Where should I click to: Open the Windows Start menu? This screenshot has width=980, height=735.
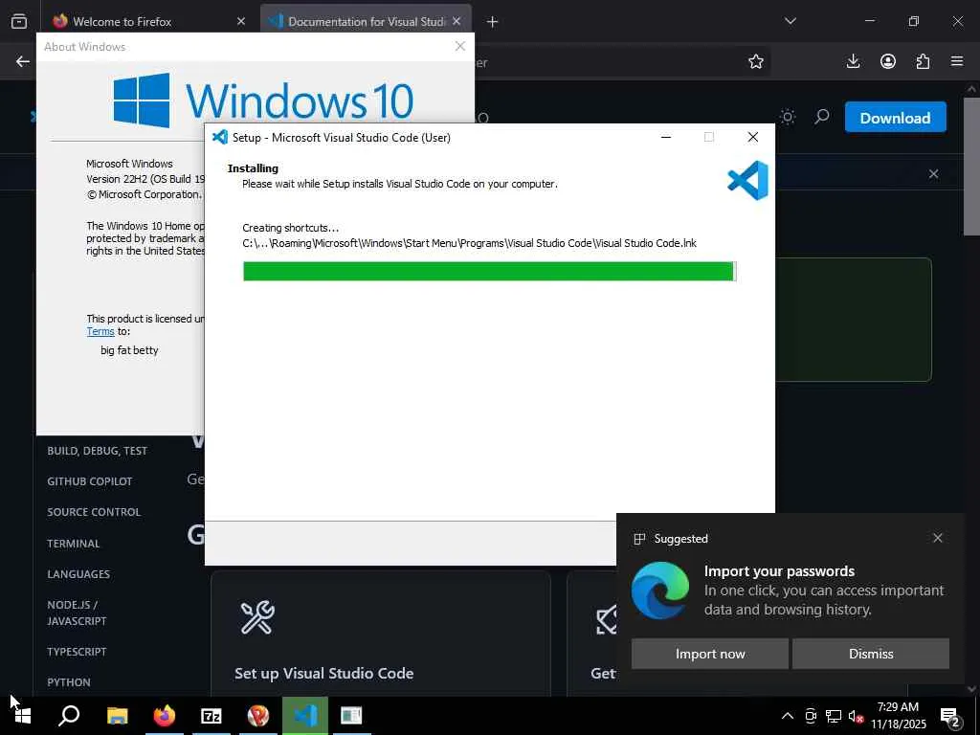click(23, 716)
